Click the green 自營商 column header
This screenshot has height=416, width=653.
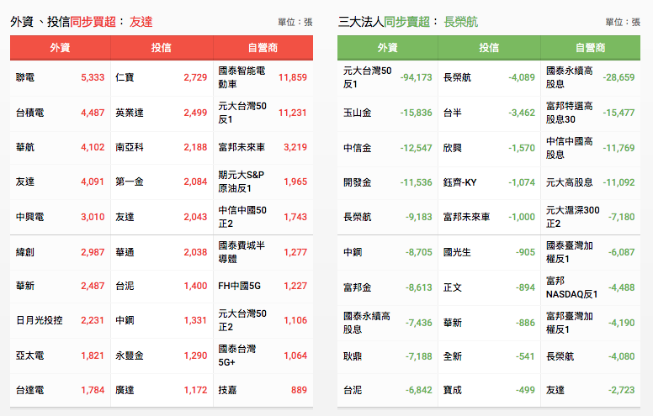(590, 48)
